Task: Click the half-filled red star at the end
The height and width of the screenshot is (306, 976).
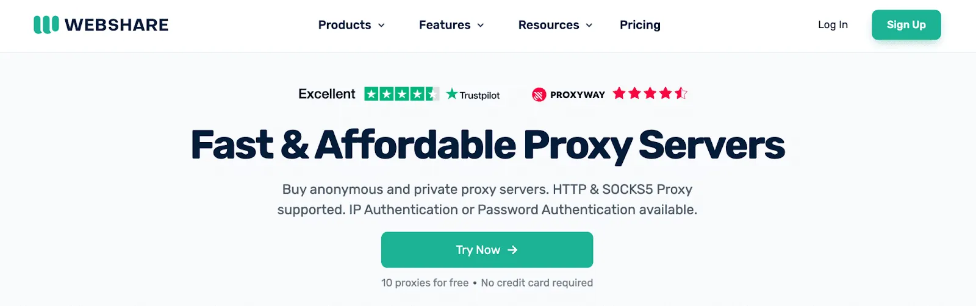Action: (681, 93)
